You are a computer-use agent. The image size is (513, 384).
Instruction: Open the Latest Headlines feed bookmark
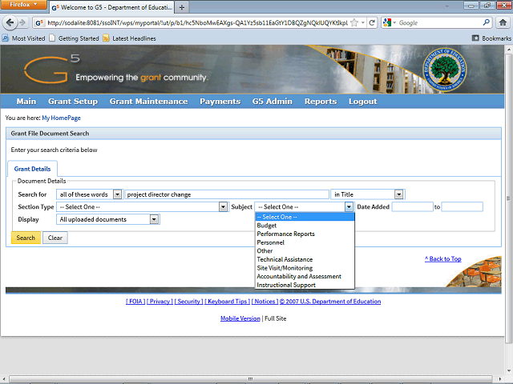pos(129,38)
